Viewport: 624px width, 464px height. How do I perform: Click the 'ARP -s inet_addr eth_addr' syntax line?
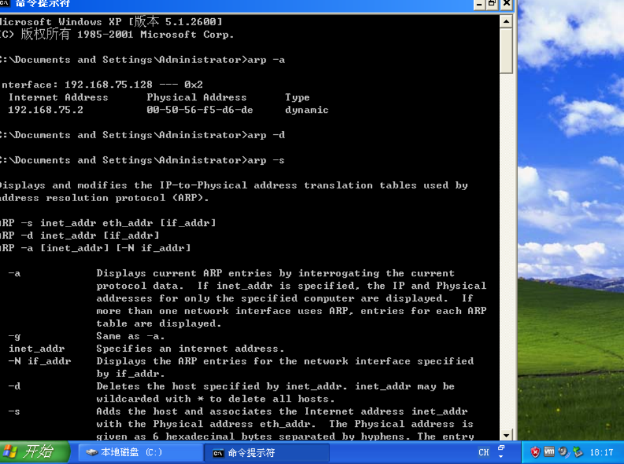point(108,223)
